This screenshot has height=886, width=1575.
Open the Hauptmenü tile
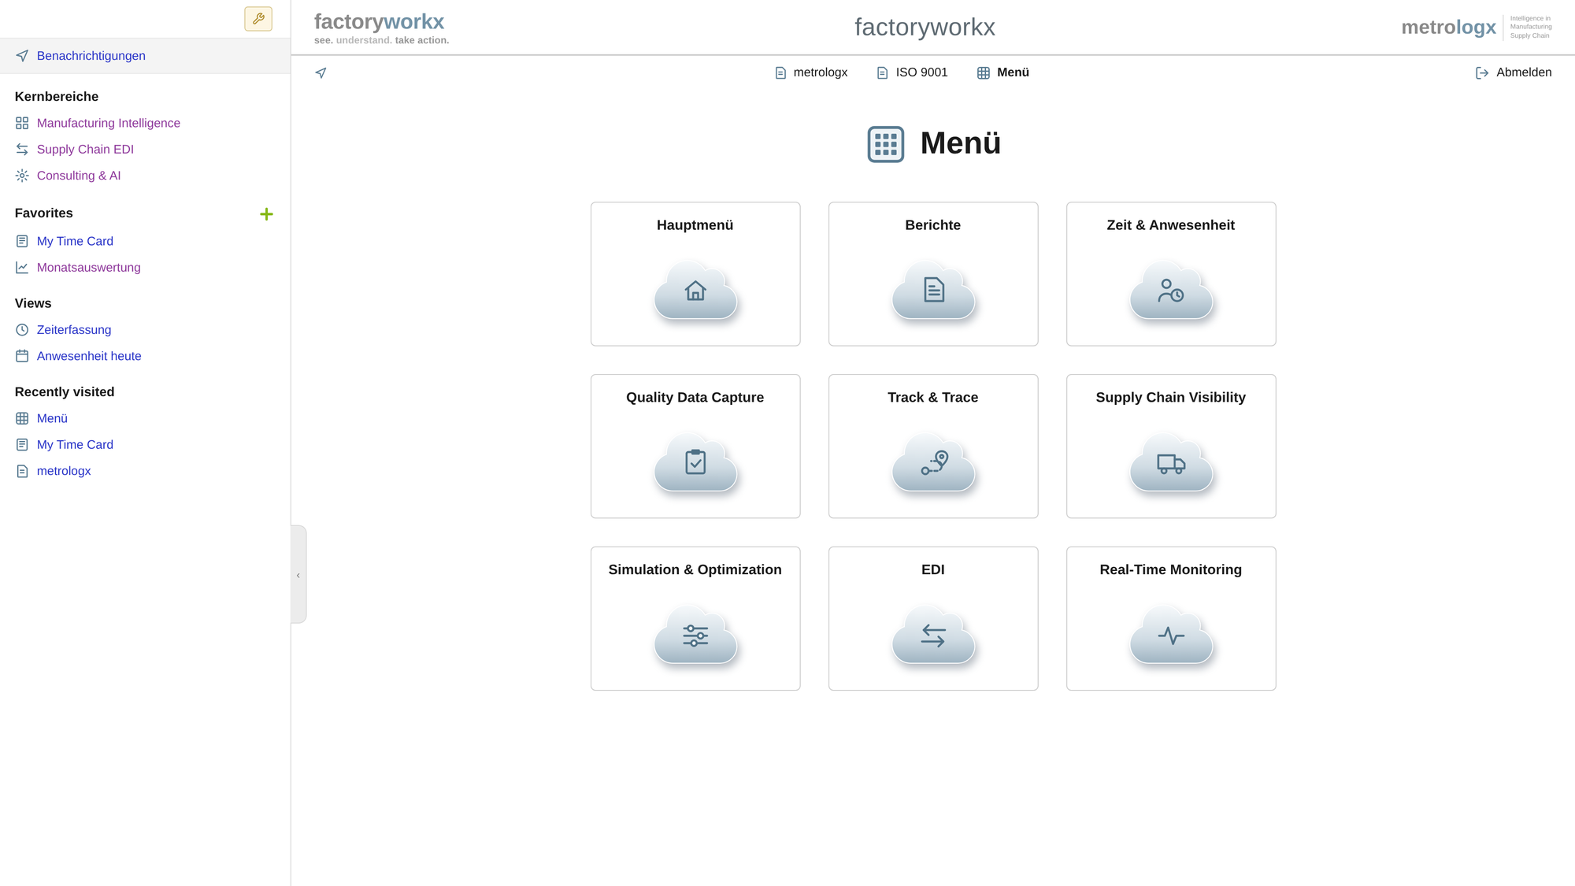tap(695, 274)
